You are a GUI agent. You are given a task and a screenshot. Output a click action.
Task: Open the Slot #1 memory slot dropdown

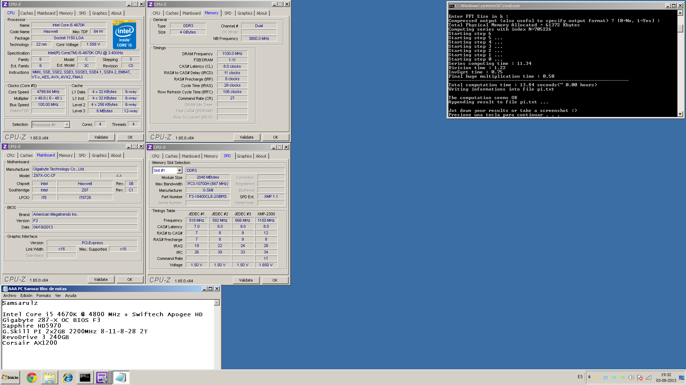coord(179,170)
